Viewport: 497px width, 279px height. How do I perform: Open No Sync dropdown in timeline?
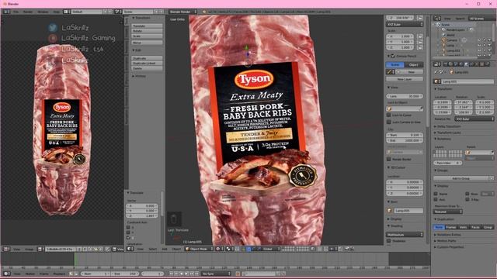pyautogui.click(x=216, y=274)
